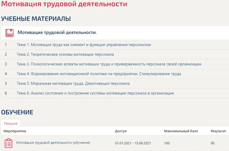Viewport: 229px width, 151px height.
Task: Click the result value 90
Action: coord(212,143)
